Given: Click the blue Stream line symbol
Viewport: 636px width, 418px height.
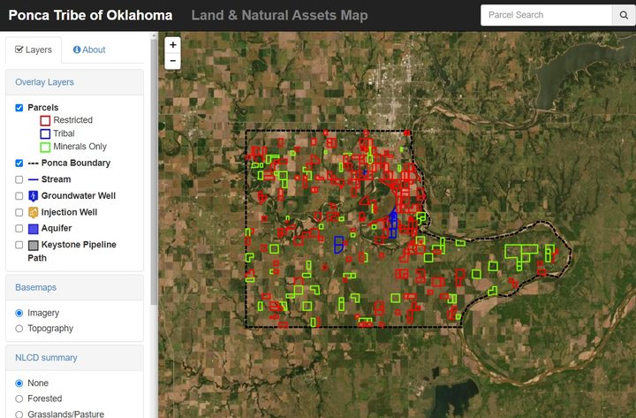Looking at the screenshot, I should (x=34, y=179).
